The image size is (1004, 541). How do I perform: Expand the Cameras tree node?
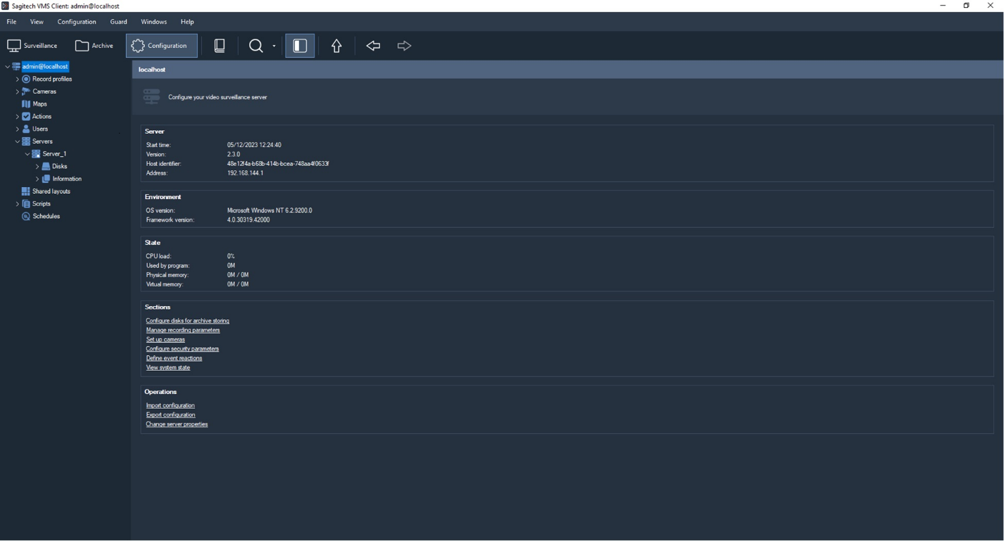tap(18, 91)
